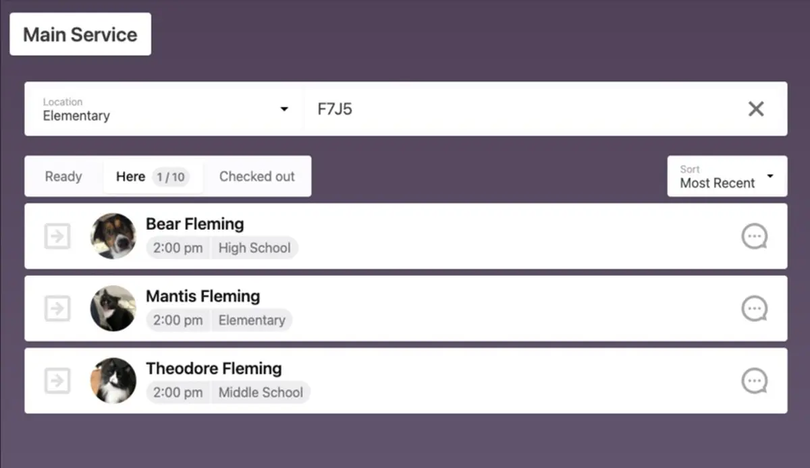The height and width of the screenshot is (468, 810).
Task: Click Mantis Fleming's cat profile photo
Action: [x=113, y=308]
